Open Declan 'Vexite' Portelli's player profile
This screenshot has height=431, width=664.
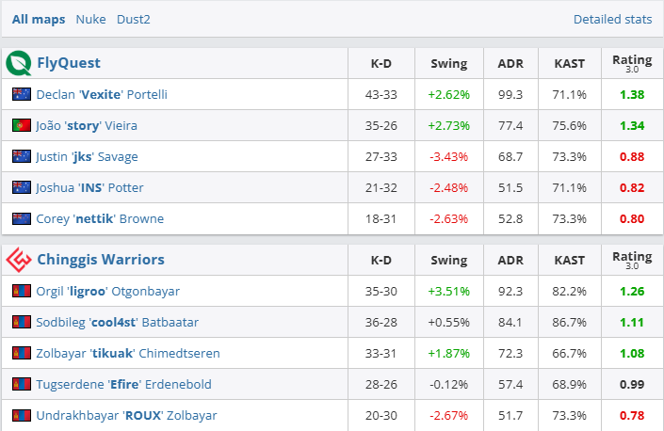[x=102, y=94]
